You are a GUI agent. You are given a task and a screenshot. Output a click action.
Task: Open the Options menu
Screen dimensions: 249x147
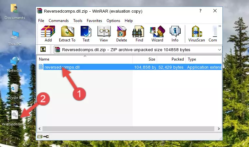click(x=113, y=21)
